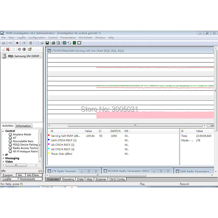The height and width of the screenshot is (218, 218).
Task: Open the Info Elem... navigator tab
Action: (x=34, y=175)
